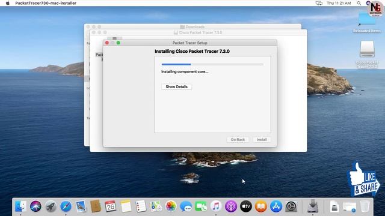385x216 pixels.
Task: Open the document file icon in Dock
Action: 334,206
